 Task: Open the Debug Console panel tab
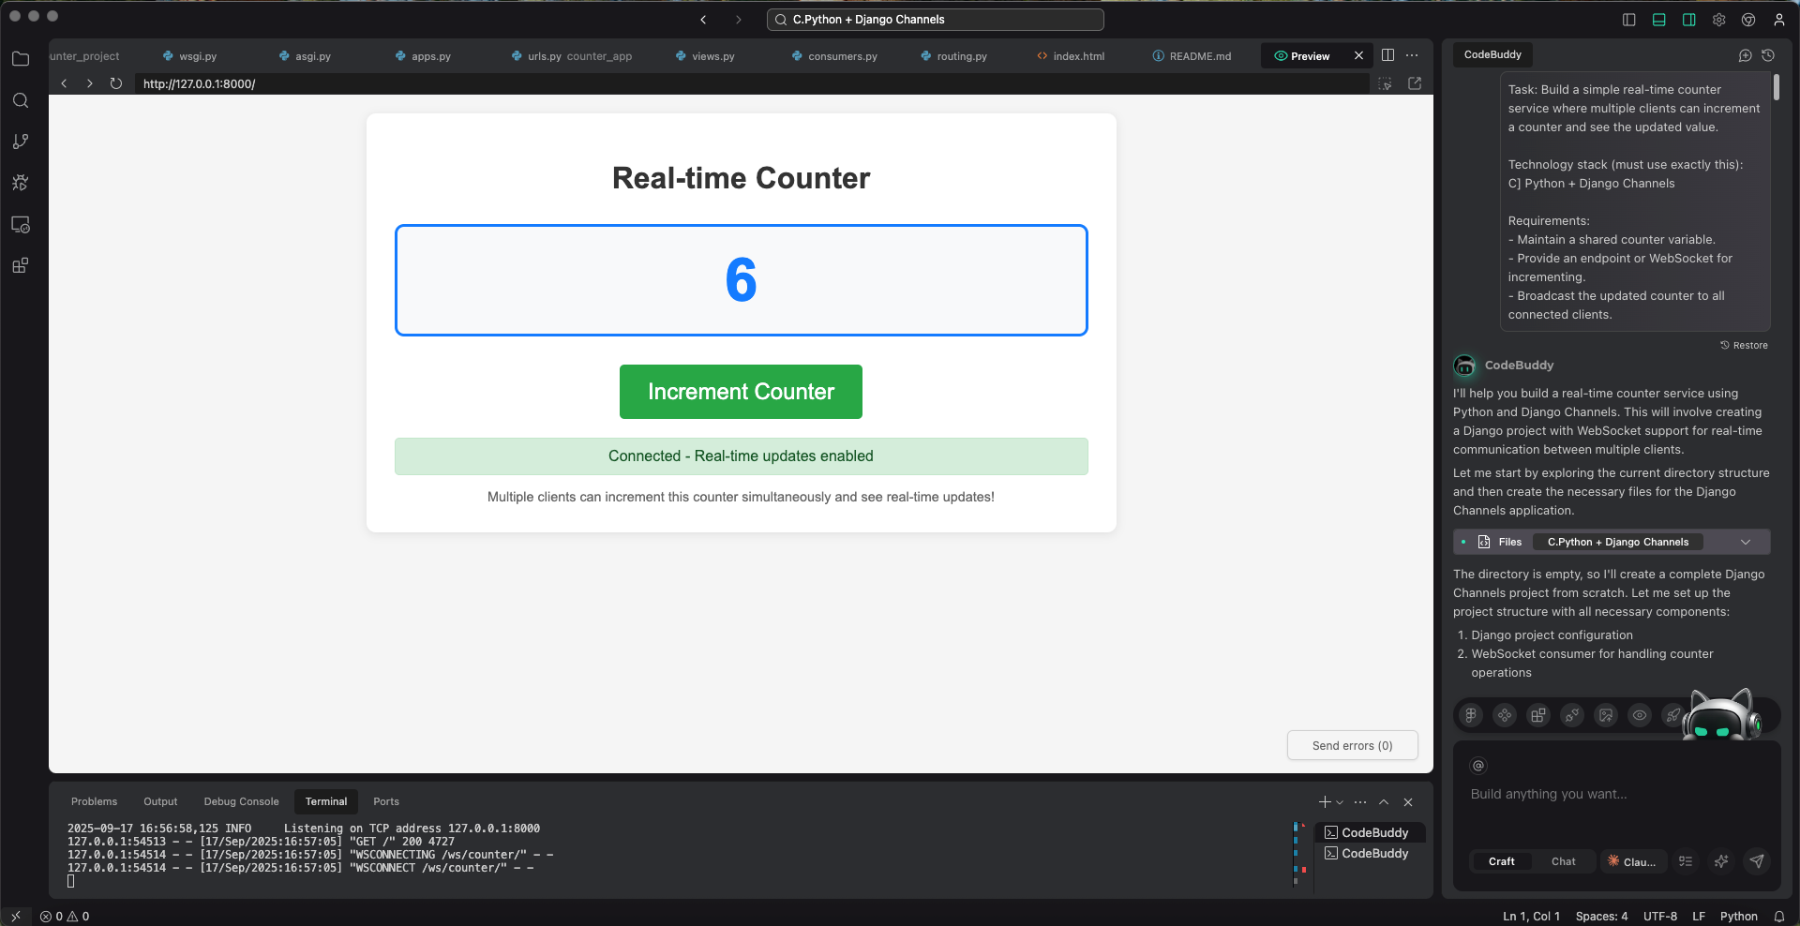(x=241, y=801)
